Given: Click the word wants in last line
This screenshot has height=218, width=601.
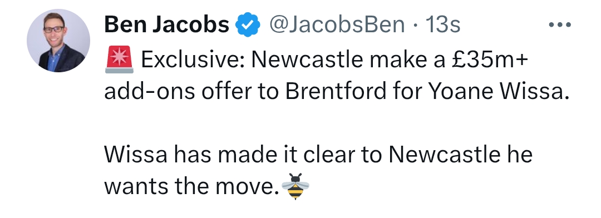Looking at the screenshot, I should click(x=136, y=186).
